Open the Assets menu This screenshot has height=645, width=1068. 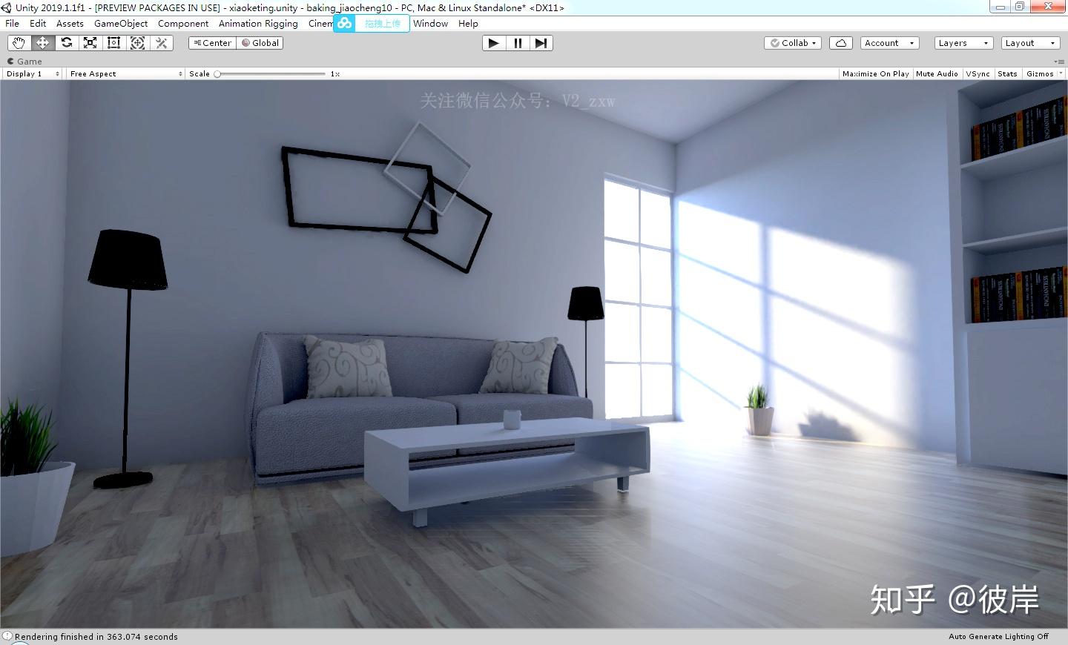(x=70, y=24)
